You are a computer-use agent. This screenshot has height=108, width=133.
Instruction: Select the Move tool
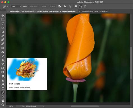(x=3, y=15)
